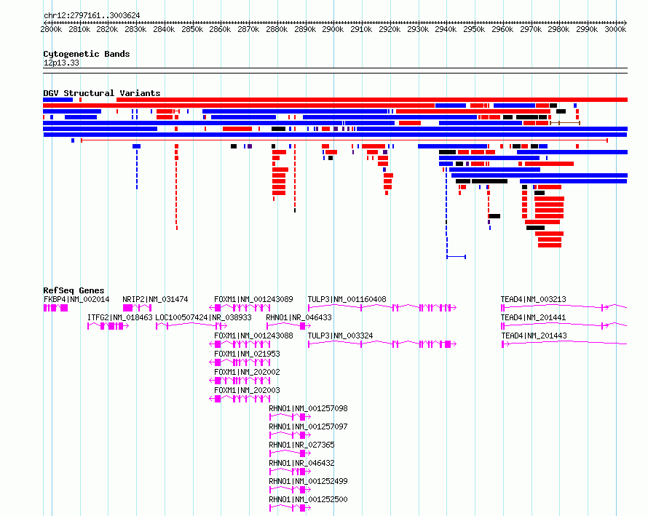
Task: Select the 2900k ruler mark
Action: [333, 29]
